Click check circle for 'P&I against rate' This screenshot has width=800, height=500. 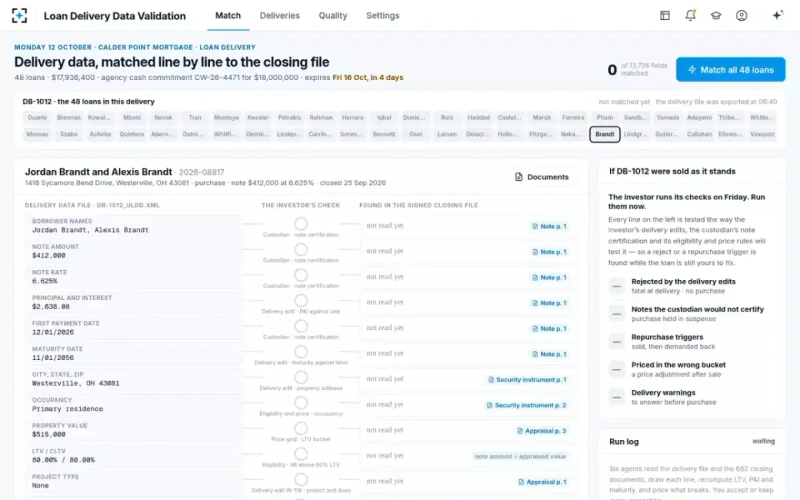point(301,301)
